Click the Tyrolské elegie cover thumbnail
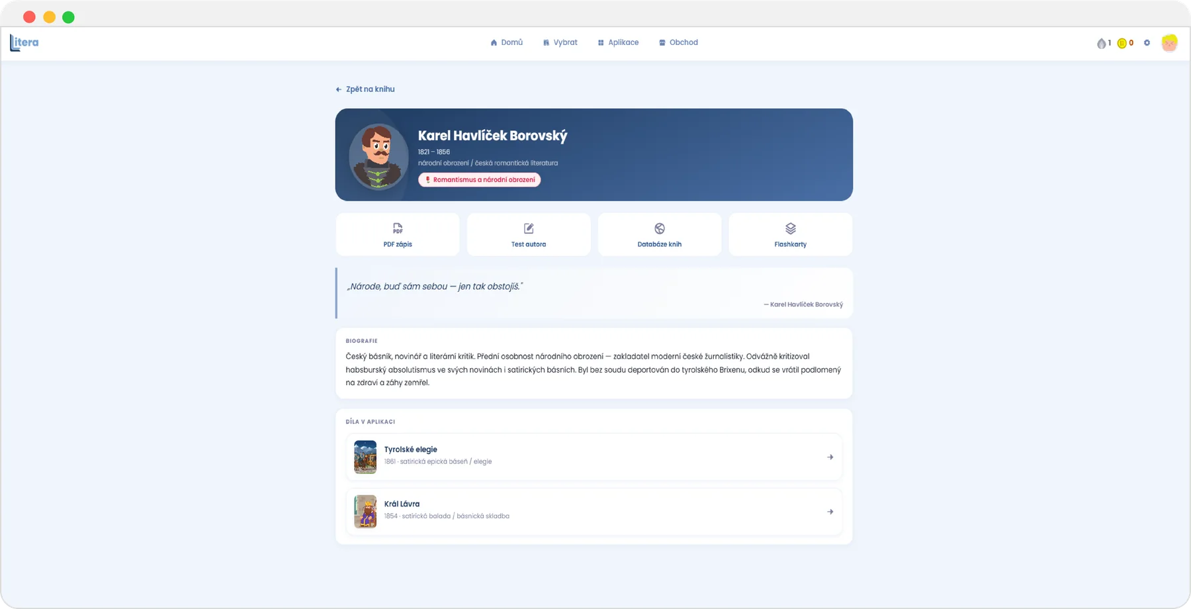Image resolution: width=1191 pixels, height=609 pixels. coord(365,457)
